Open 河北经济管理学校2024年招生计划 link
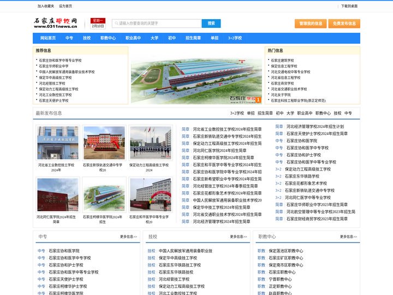Viewport: 393px width, 295px height. 315,127
